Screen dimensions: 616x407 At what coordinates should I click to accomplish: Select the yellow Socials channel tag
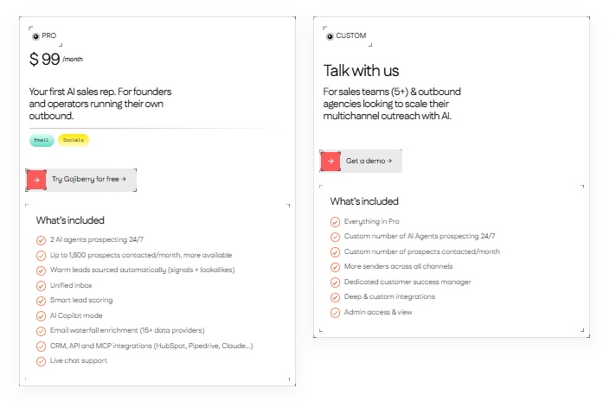point(74,140)
